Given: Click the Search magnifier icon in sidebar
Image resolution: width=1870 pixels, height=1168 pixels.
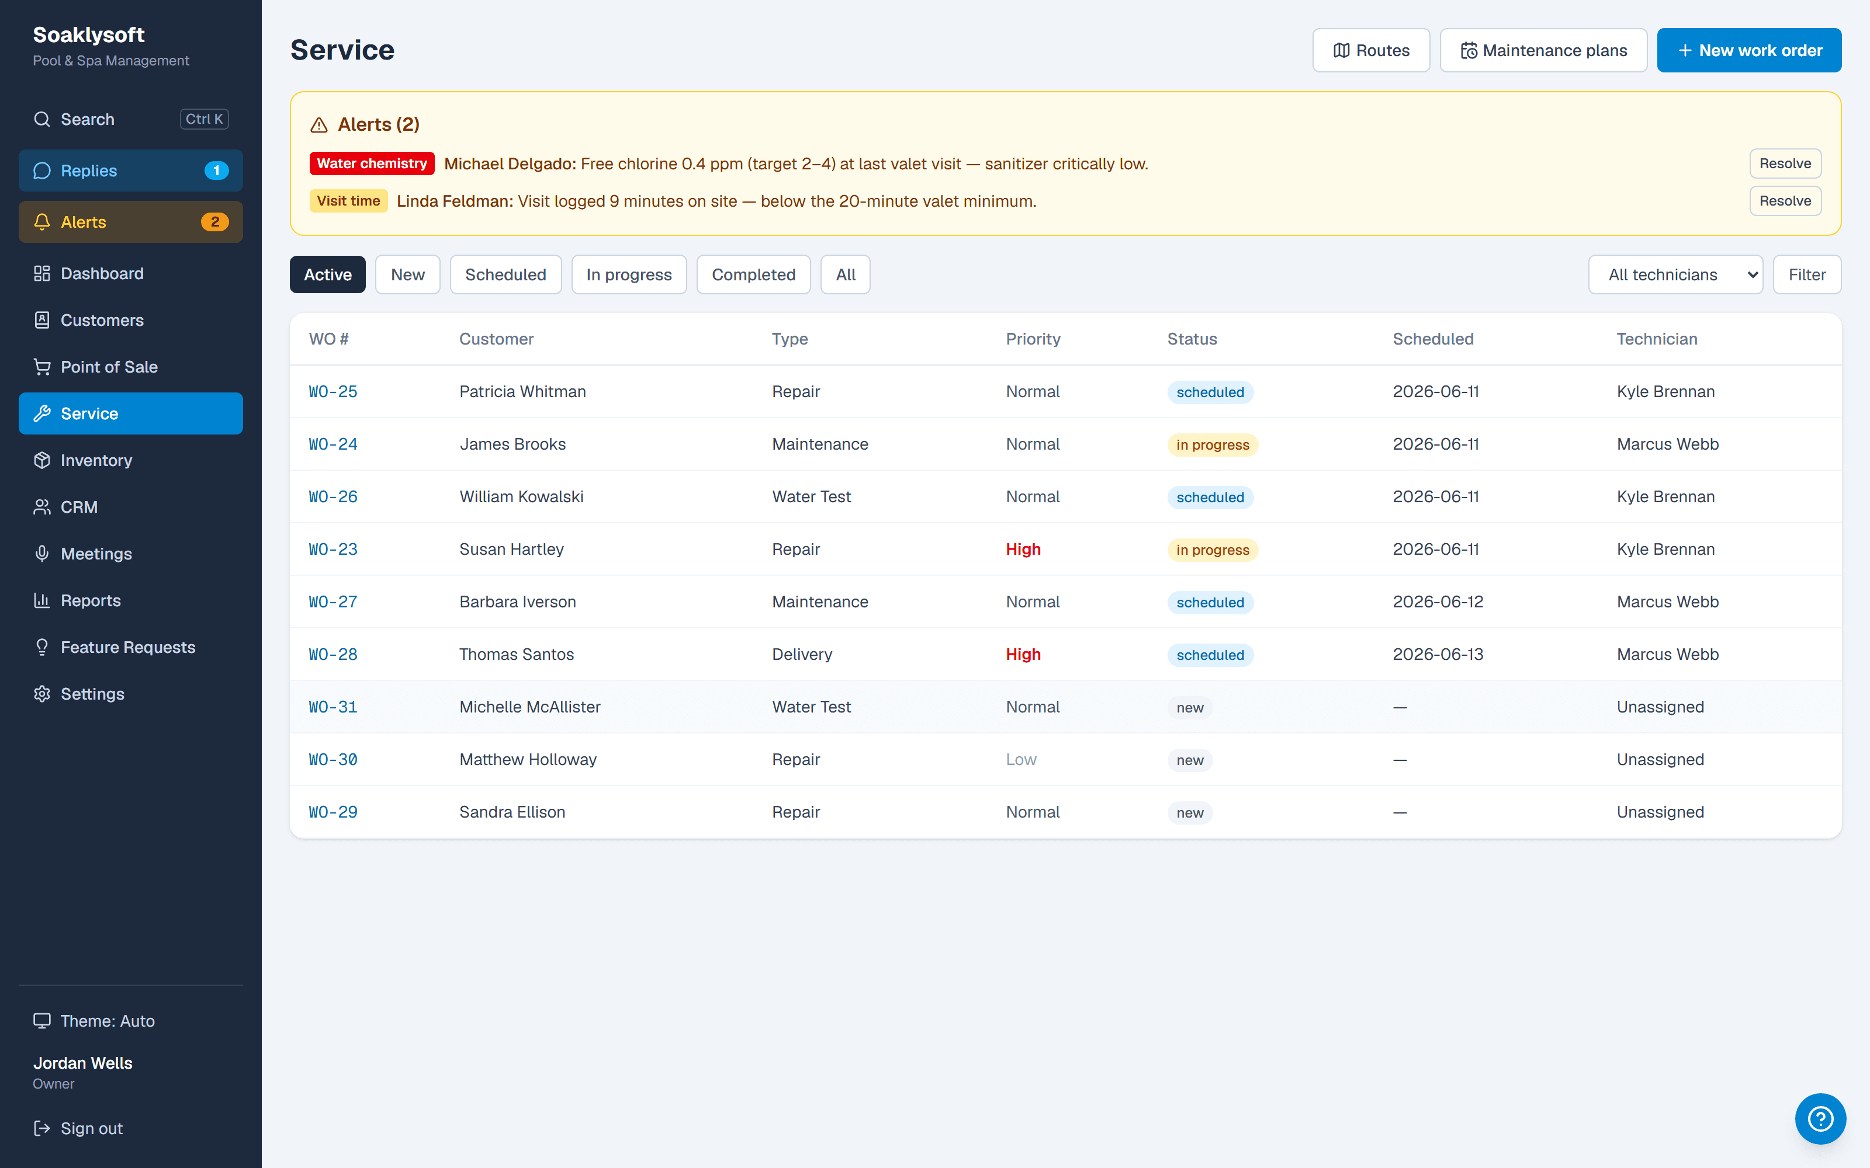Looking at the screenshot, I should point(41,119).
